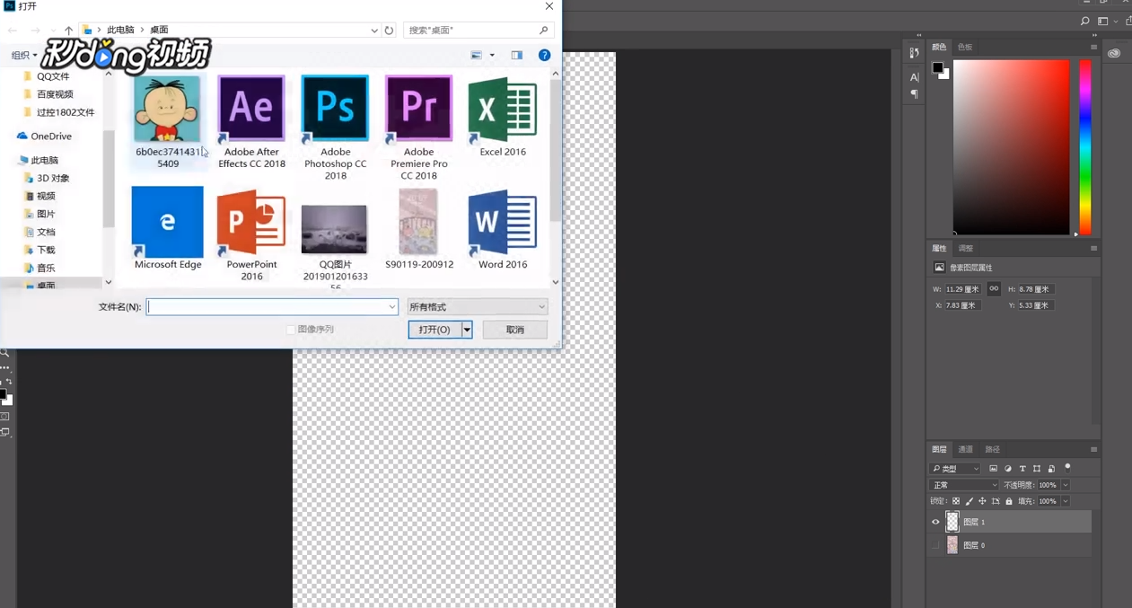
Task: Open the QQ文件 folder in the sidebar
Action: point(47,76)
